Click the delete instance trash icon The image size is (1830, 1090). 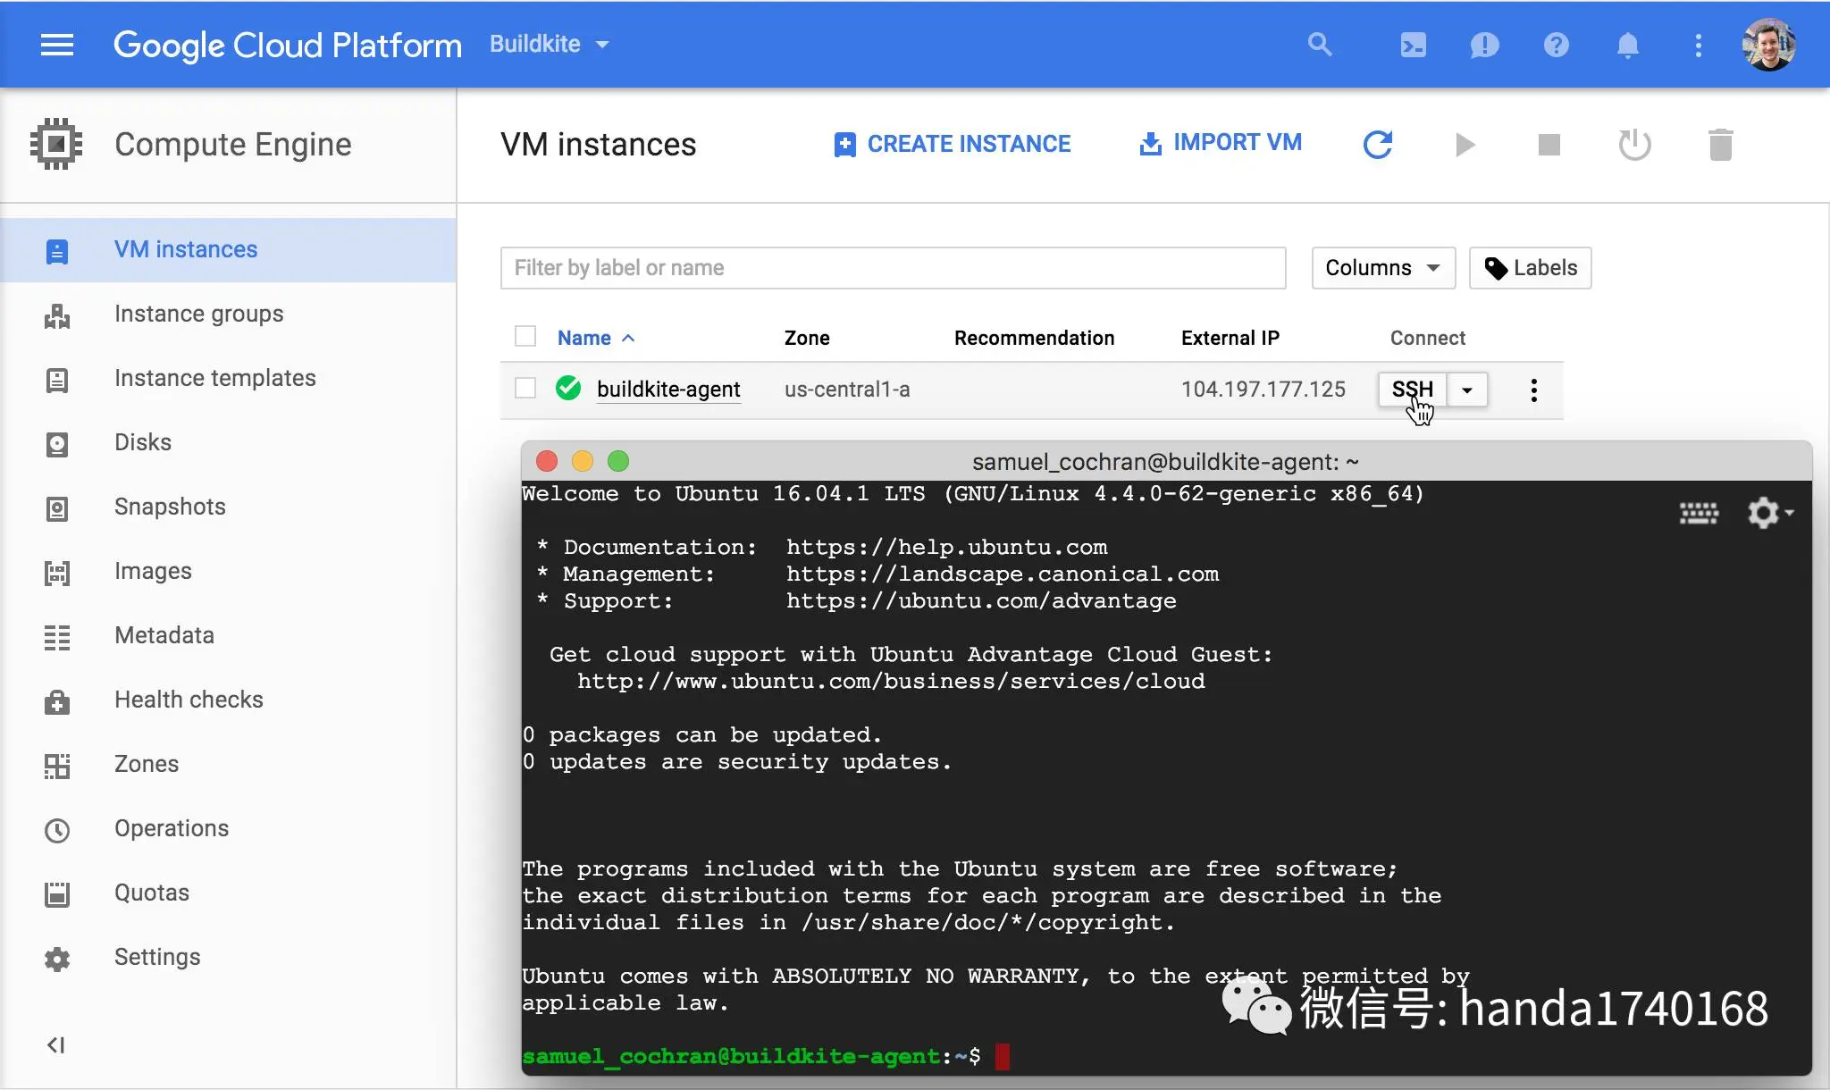[1720, 144]
